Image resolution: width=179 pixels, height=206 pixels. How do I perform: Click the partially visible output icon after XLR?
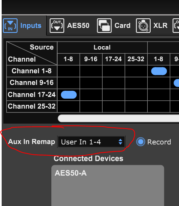[x=176, y=25]
